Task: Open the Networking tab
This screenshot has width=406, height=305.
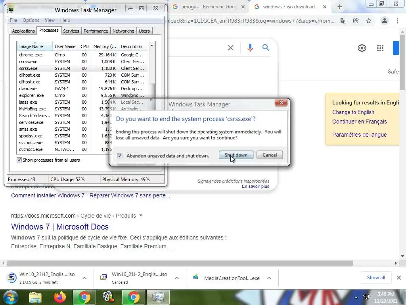Action: click(x=123, y=31)
